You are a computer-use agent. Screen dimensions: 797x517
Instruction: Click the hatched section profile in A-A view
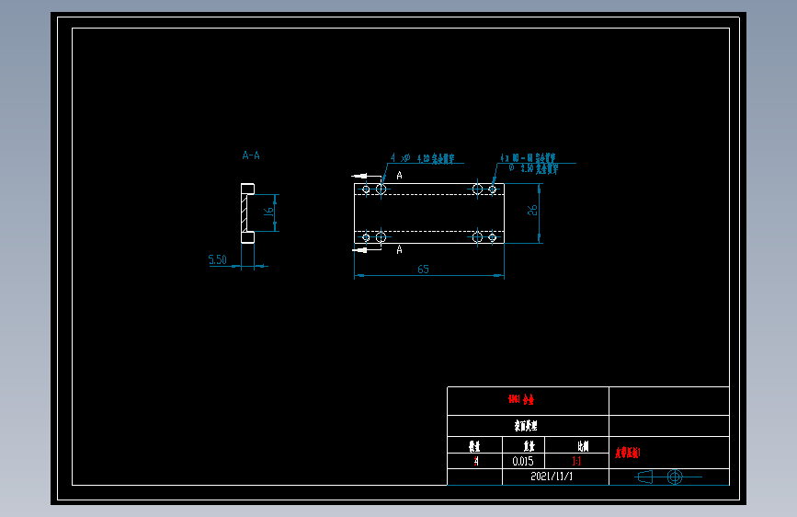tap(245, 213)
